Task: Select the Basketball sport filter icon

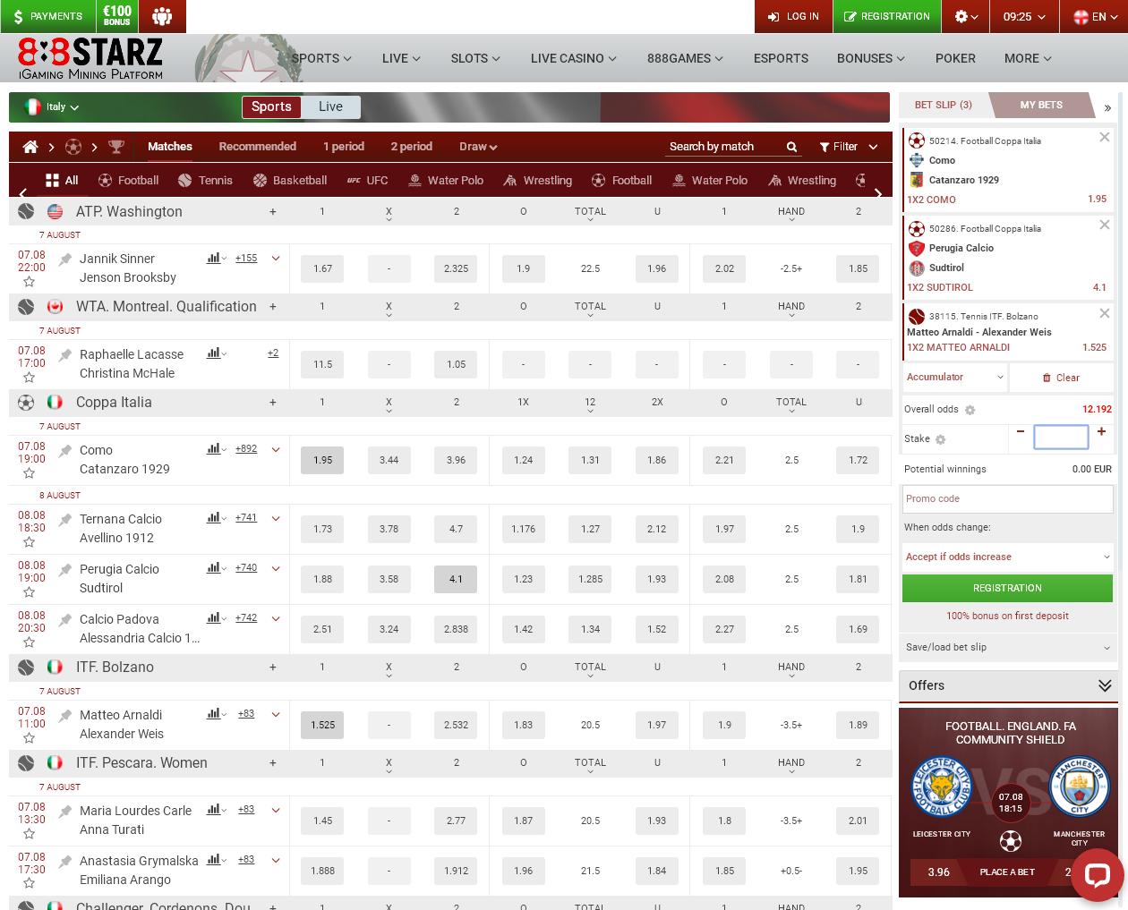Action: tap(260, 180)
